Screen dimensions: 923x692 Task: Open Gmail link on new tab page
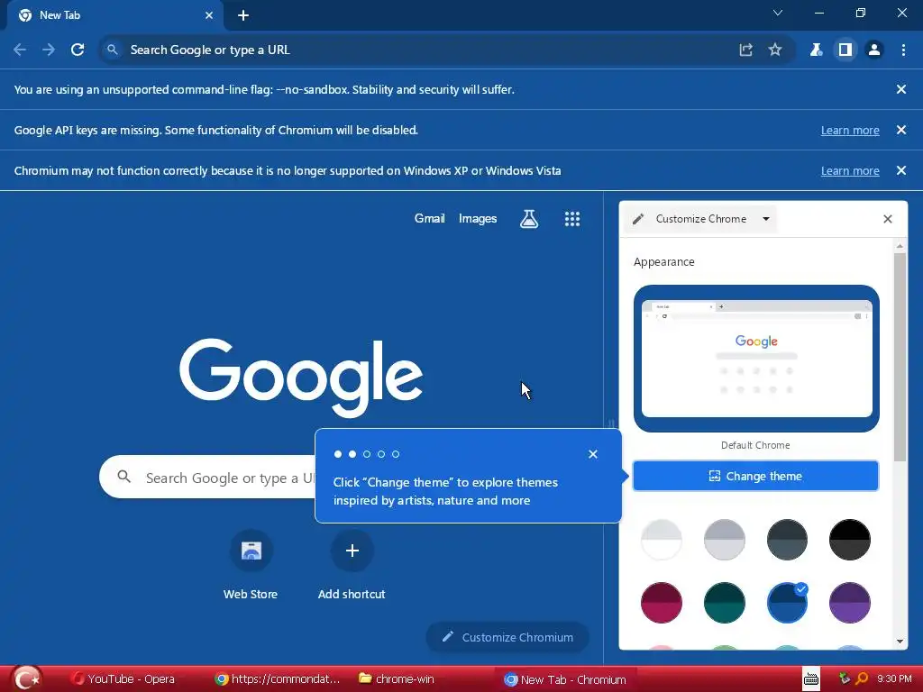[430, 219]
